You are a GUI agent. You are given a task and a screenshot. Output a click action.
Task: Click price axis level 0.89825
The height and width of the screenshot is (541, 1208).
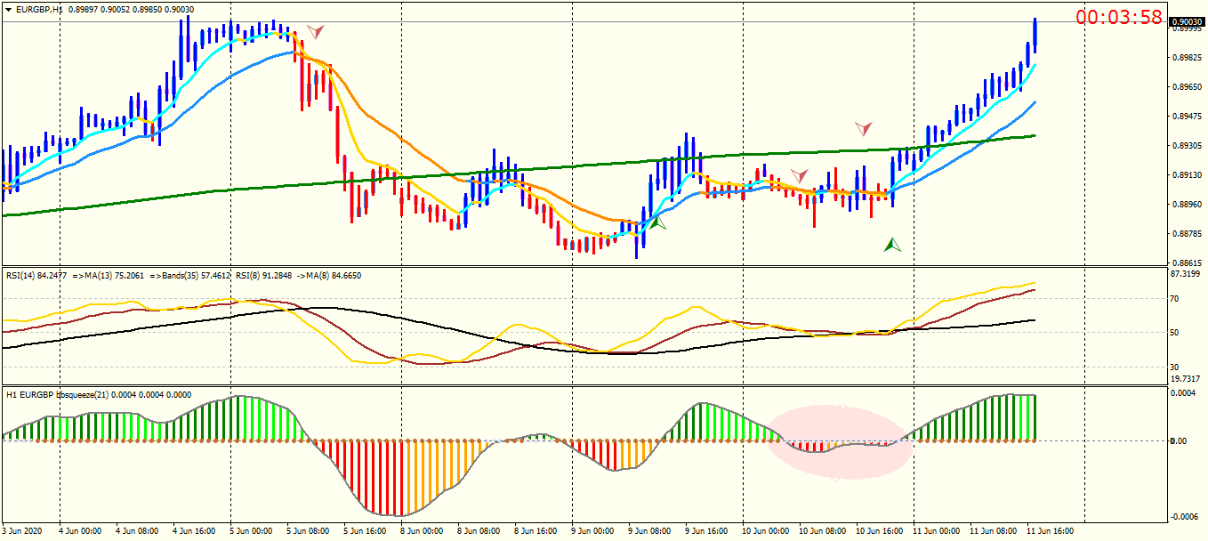[1187, 59]
